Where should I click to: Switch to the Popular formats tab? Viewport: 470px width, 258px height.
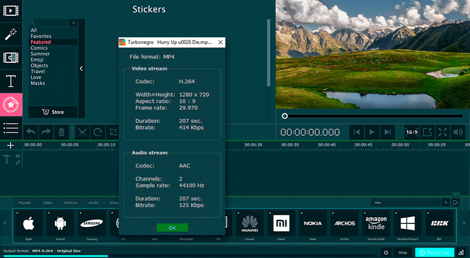25,203
